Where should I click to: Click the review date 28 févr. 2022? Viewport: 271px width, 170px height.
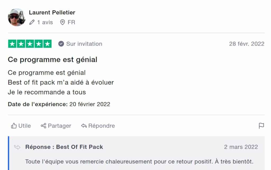click(x=246, y=44)
